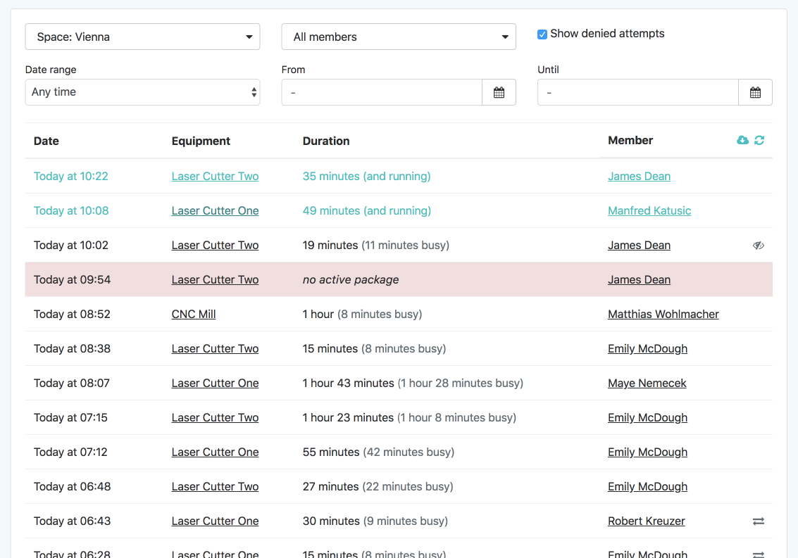Open Manfred Katusic member link
Viewport: 798px width, 558px height.
click(x=649, y=210)
